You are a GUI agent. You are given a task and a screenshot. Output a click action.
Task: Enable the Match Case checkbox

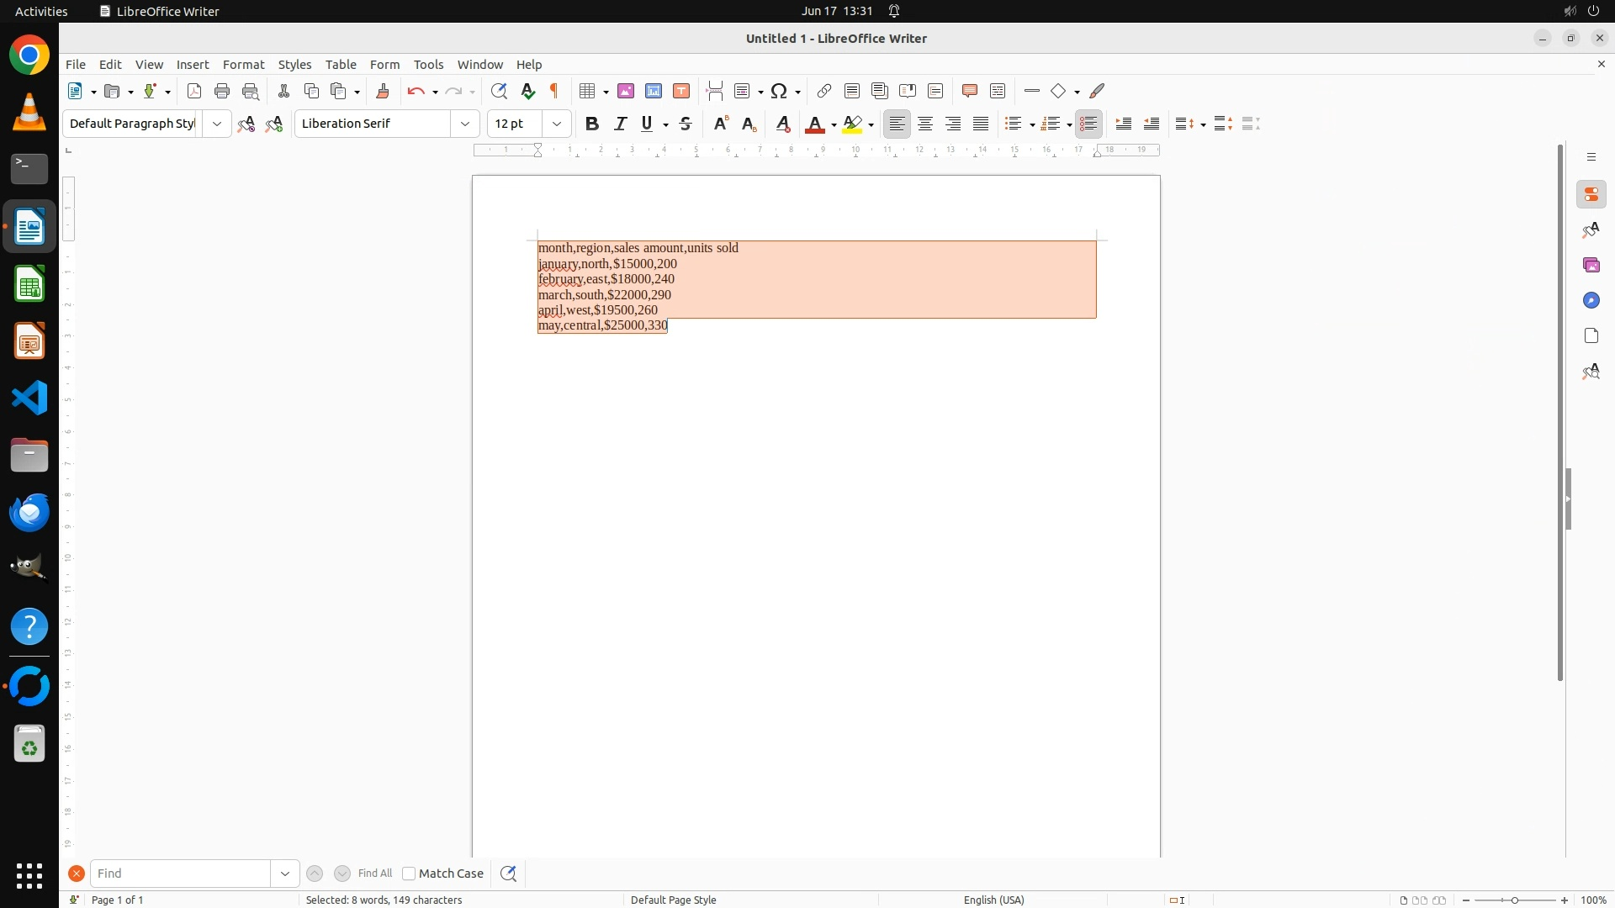point(409,874)
